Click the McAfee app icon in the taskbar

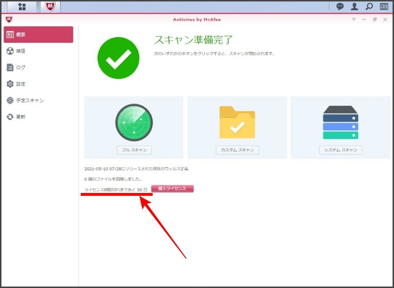click(50, 7)
